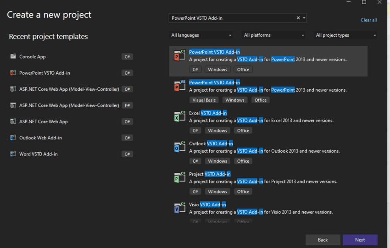Pick the Visio VSTO Add-in template icon

click(179, 208)
